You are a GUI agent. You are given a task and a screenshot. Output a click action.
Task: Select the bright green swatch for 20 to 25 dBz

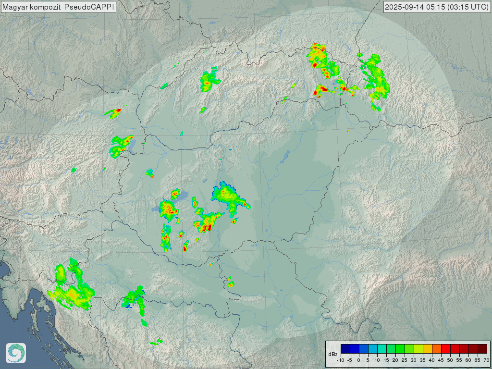400,349
